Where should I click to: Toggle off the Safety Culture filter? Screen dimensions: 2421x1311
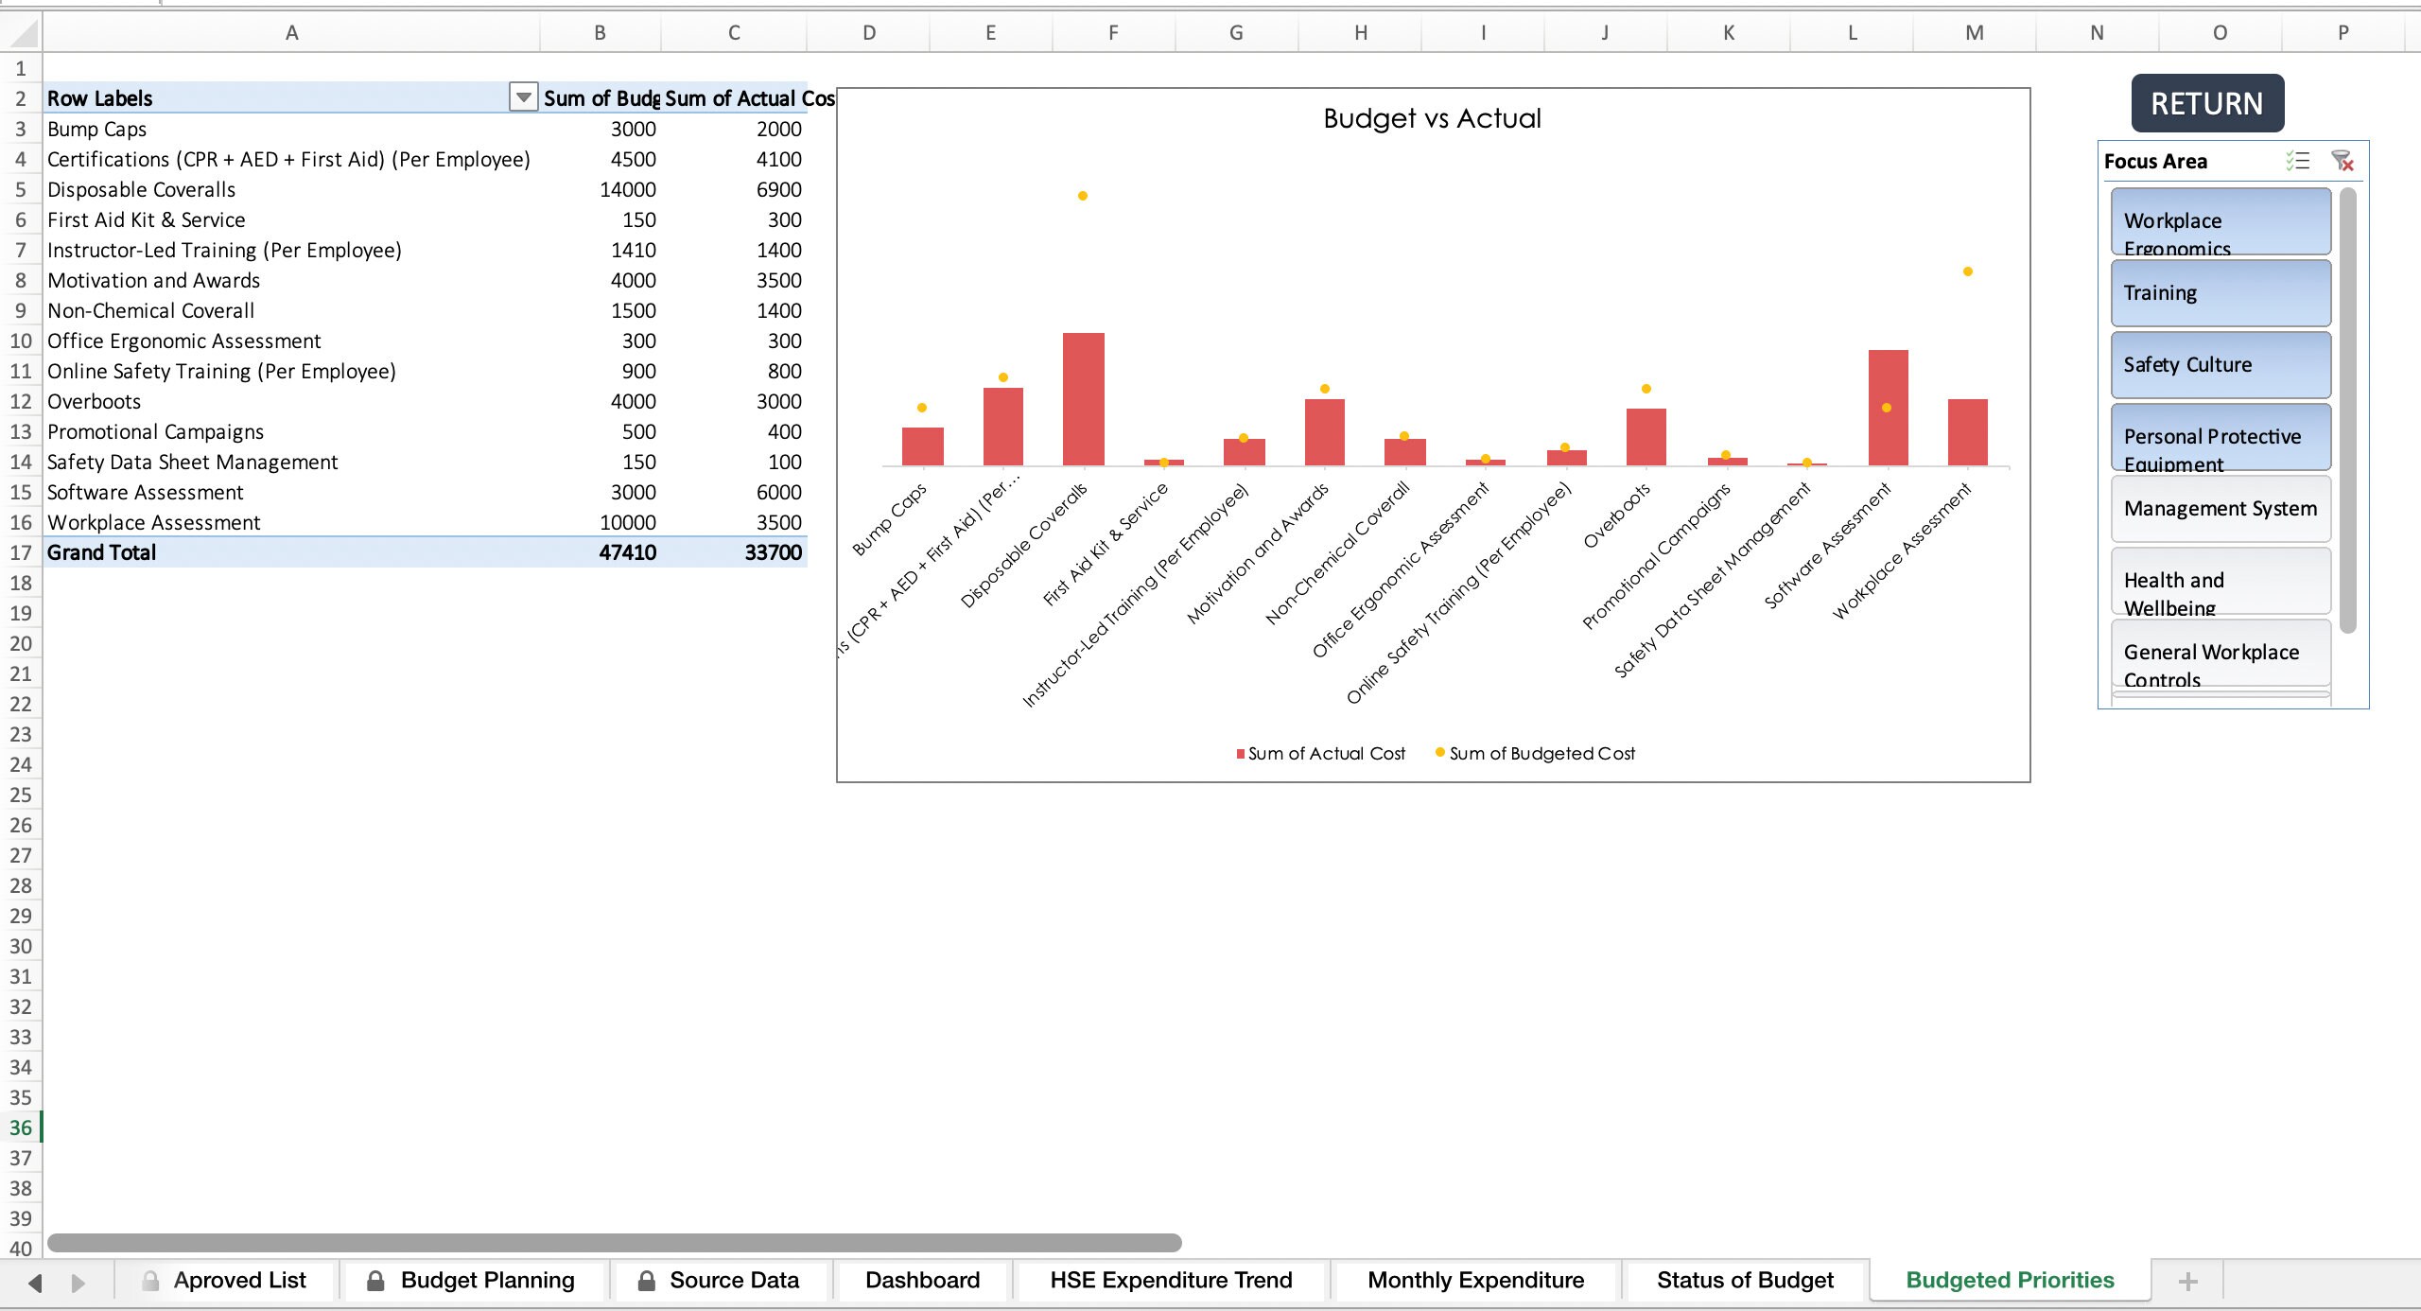[x=2220, y=364]
